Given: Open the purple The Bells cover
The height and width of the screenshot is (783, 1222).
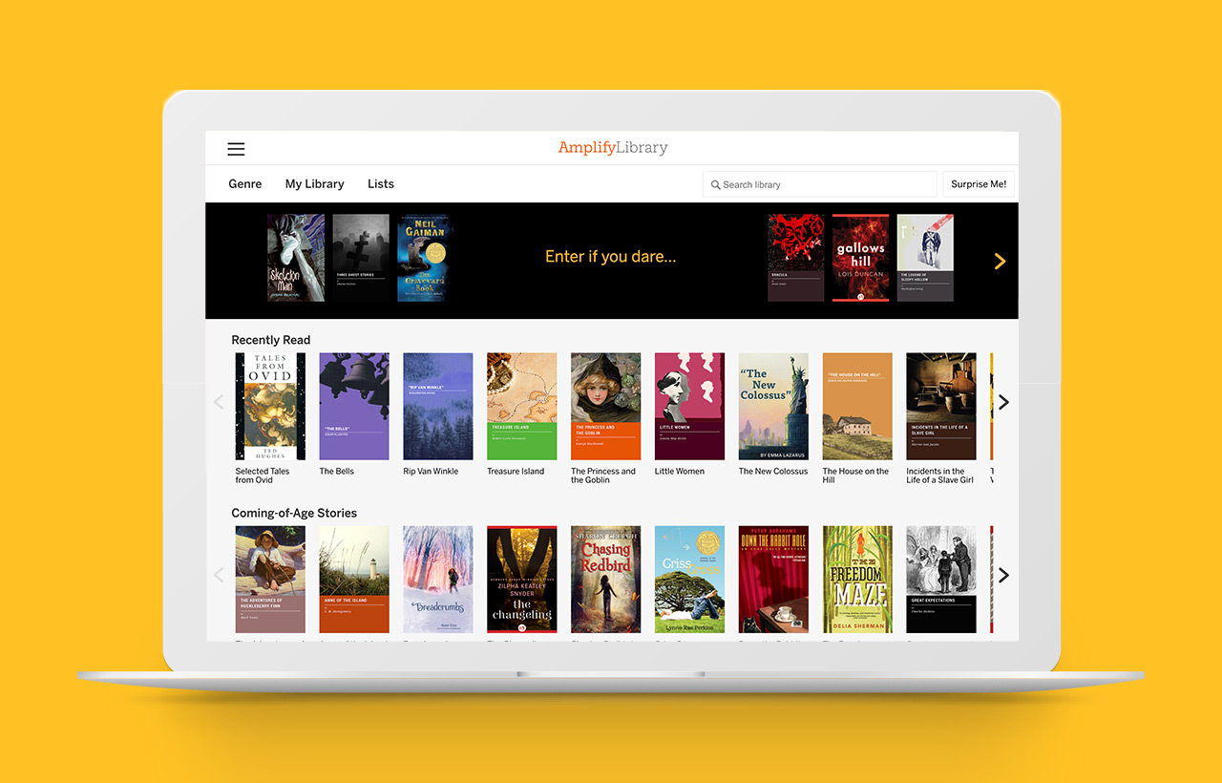Looking at the screenshot, I should coord(354,407).
